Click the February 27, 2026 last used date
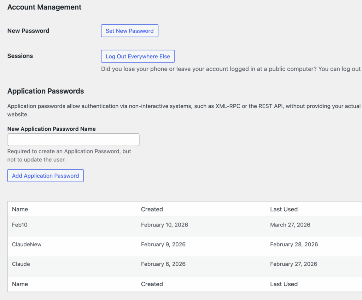This screenshot has height=300, width=362. click(293, 264)
